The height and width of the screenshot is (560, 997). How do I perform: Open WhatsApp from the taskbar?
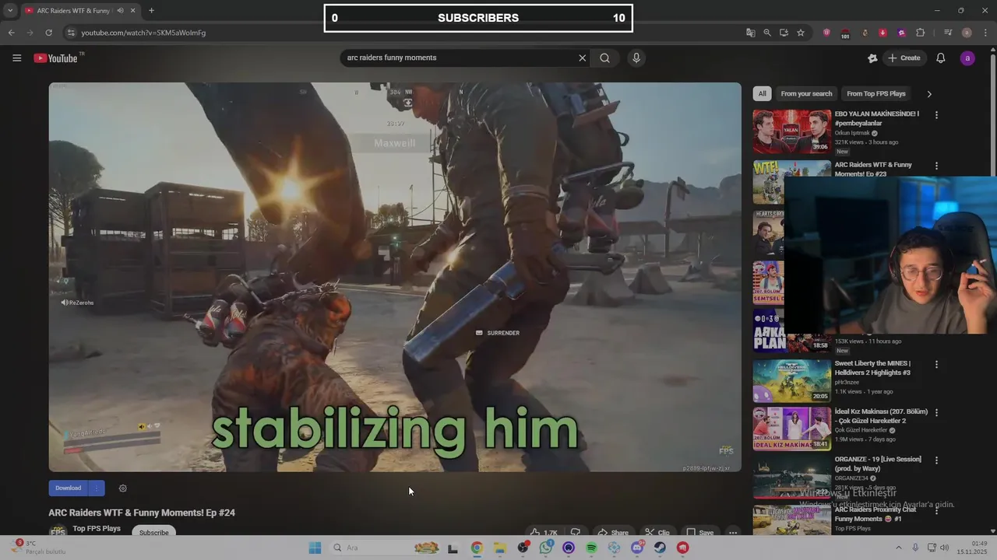[x=545, y=548]
